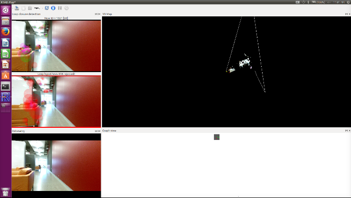This screenshot has width=351, height=198.
Task: Click the blue play button to start mapping
Action: (53, 8)
